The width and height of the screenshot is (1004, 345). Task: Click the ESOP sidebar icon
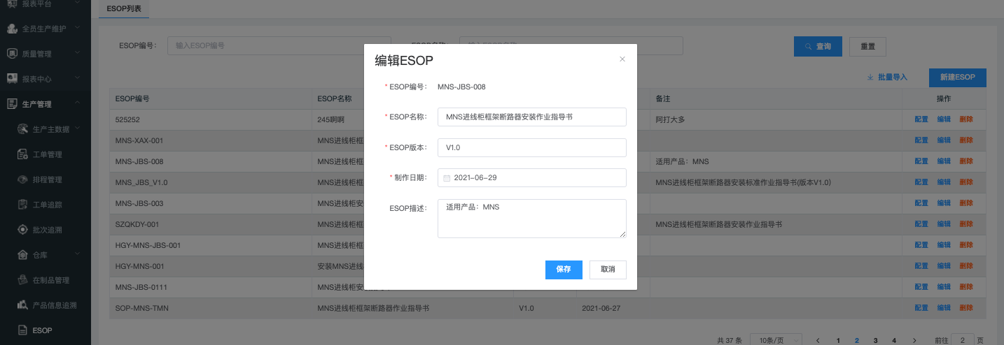22,330
